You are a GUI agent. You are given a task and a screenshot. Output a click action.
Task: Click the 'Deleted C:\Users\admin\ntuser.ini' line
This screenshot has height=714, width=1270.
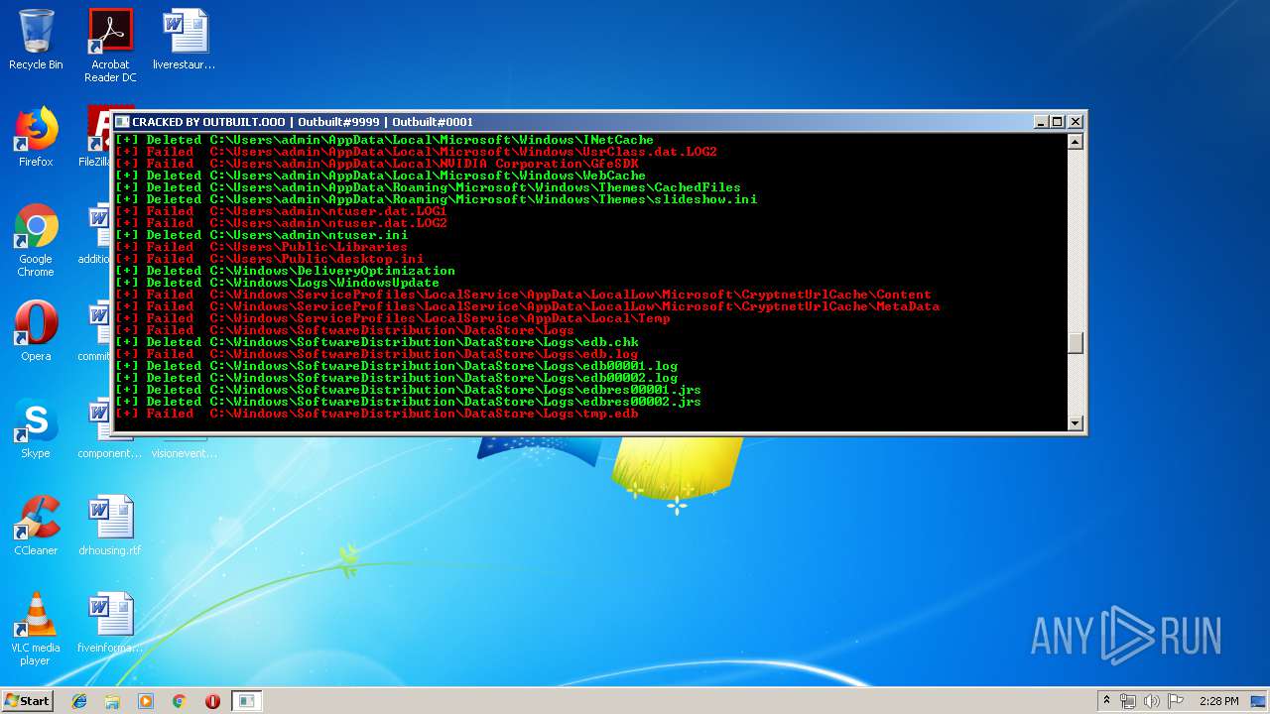261,235
